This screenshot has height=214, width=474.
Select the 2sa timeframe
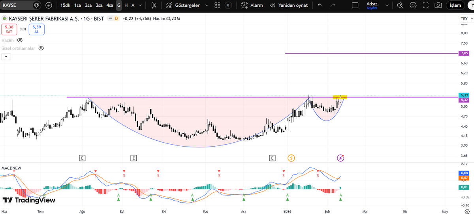coord(88,6)
